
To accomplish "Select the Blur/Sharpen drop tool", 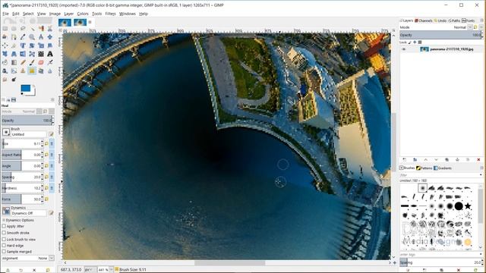I will 50,71.
